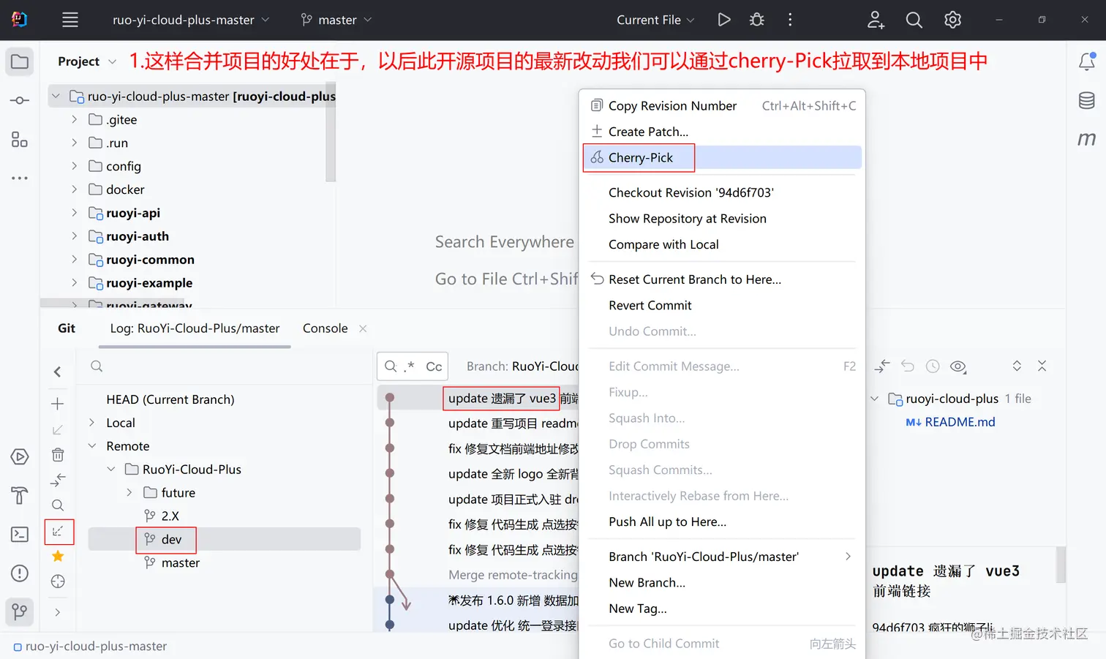This screenshot has width=1106, height=659.
Task: Select Revert Commit menu item
Action: (723, 306)
